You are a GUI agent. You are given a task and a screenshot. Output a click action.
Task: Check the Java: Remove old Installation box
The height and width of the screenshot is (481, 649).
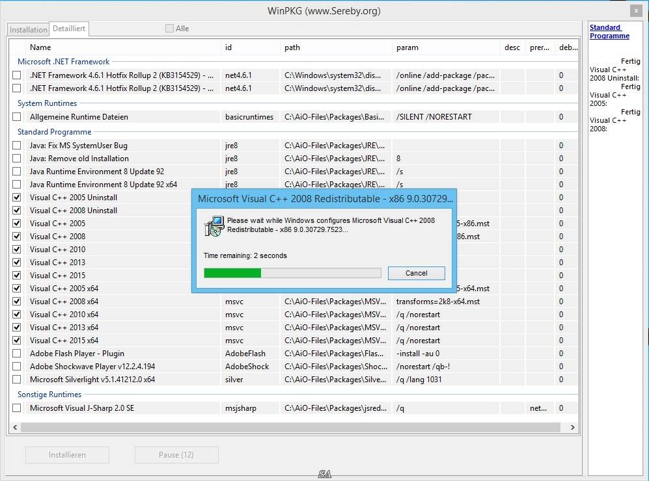(x=16, y=158)
